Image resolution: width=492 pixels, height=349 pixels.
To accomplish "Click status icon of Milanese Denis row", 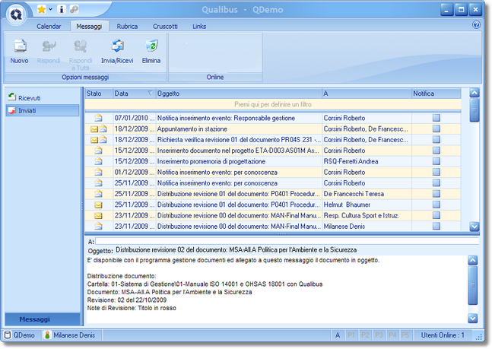I will 99,226.
